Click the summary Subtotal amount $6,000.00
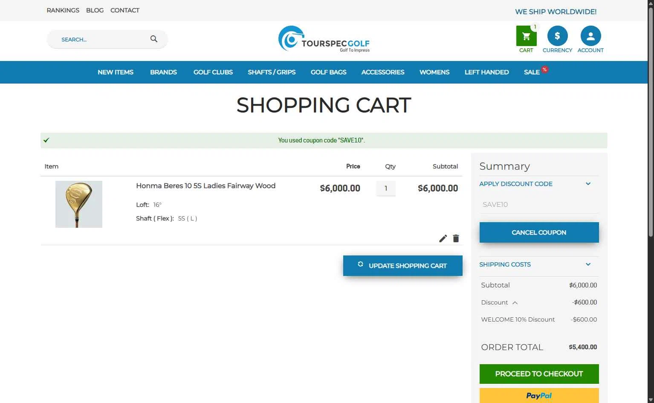This screenshot has width=654, height=403. pos(583,285)
